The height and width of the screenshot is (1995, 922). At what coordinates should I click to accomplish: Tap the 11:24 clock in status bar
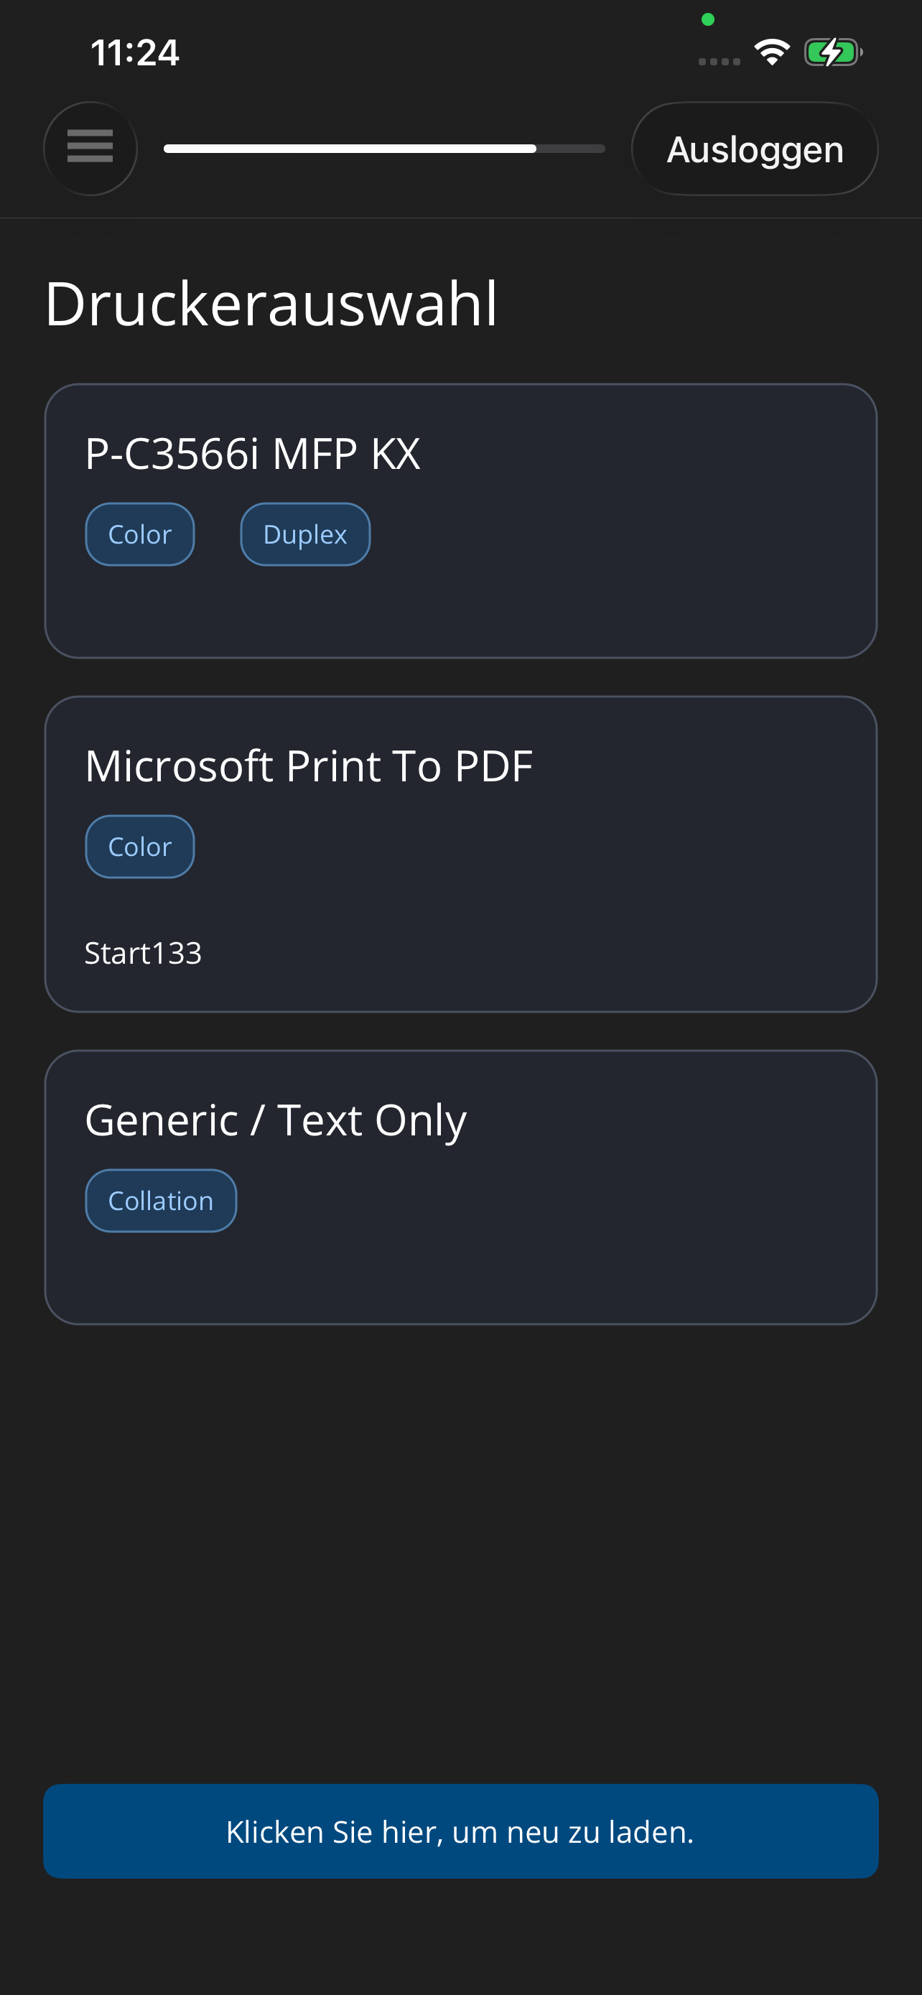[x=135, y=52]
